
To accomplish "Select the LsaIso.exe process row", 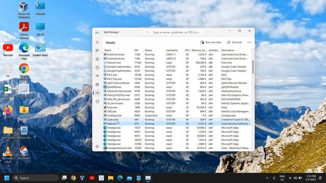I will pyautogui.click(x=177, y=119).
